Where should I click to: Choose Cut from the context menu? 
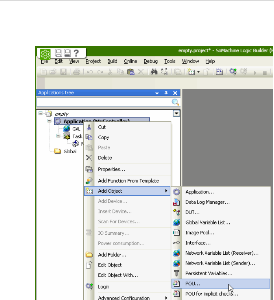(127, 127)
